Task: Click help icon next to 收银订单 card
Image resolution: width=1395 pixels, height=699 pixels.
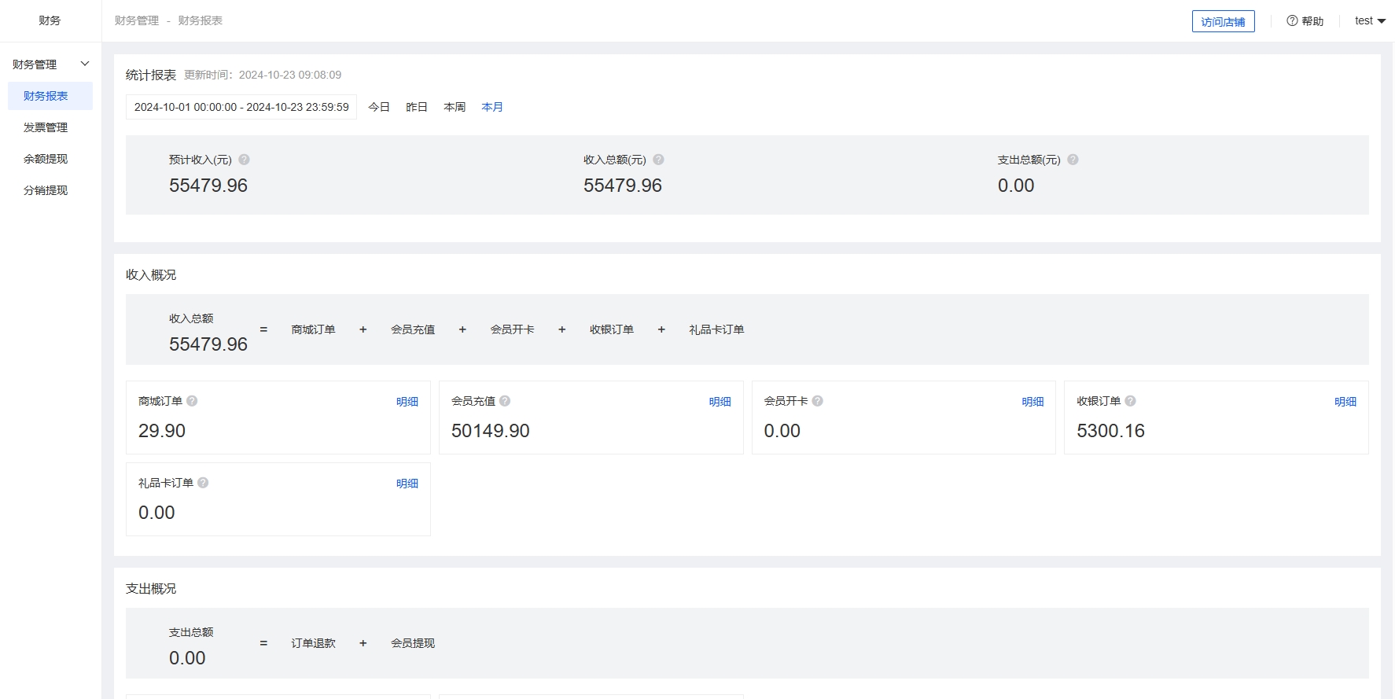Action: coord(1130,401)
